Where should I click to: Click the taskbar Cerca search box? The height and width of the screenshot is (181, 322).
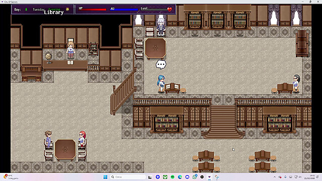[x=128, y=177]
